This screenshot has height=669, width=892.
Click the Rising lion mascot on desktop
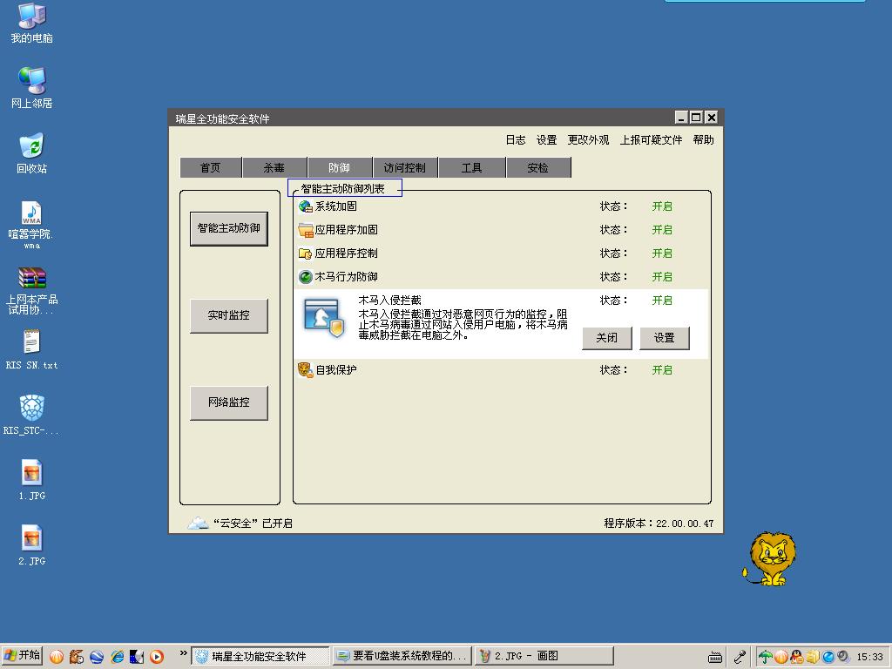770,558
